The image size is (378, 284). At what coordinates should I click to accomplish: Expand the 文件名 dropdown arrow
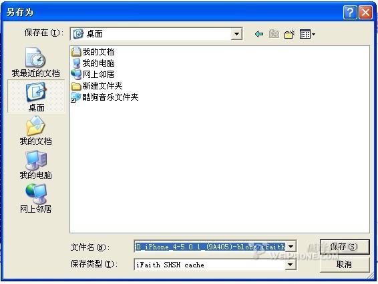[291, 247]
